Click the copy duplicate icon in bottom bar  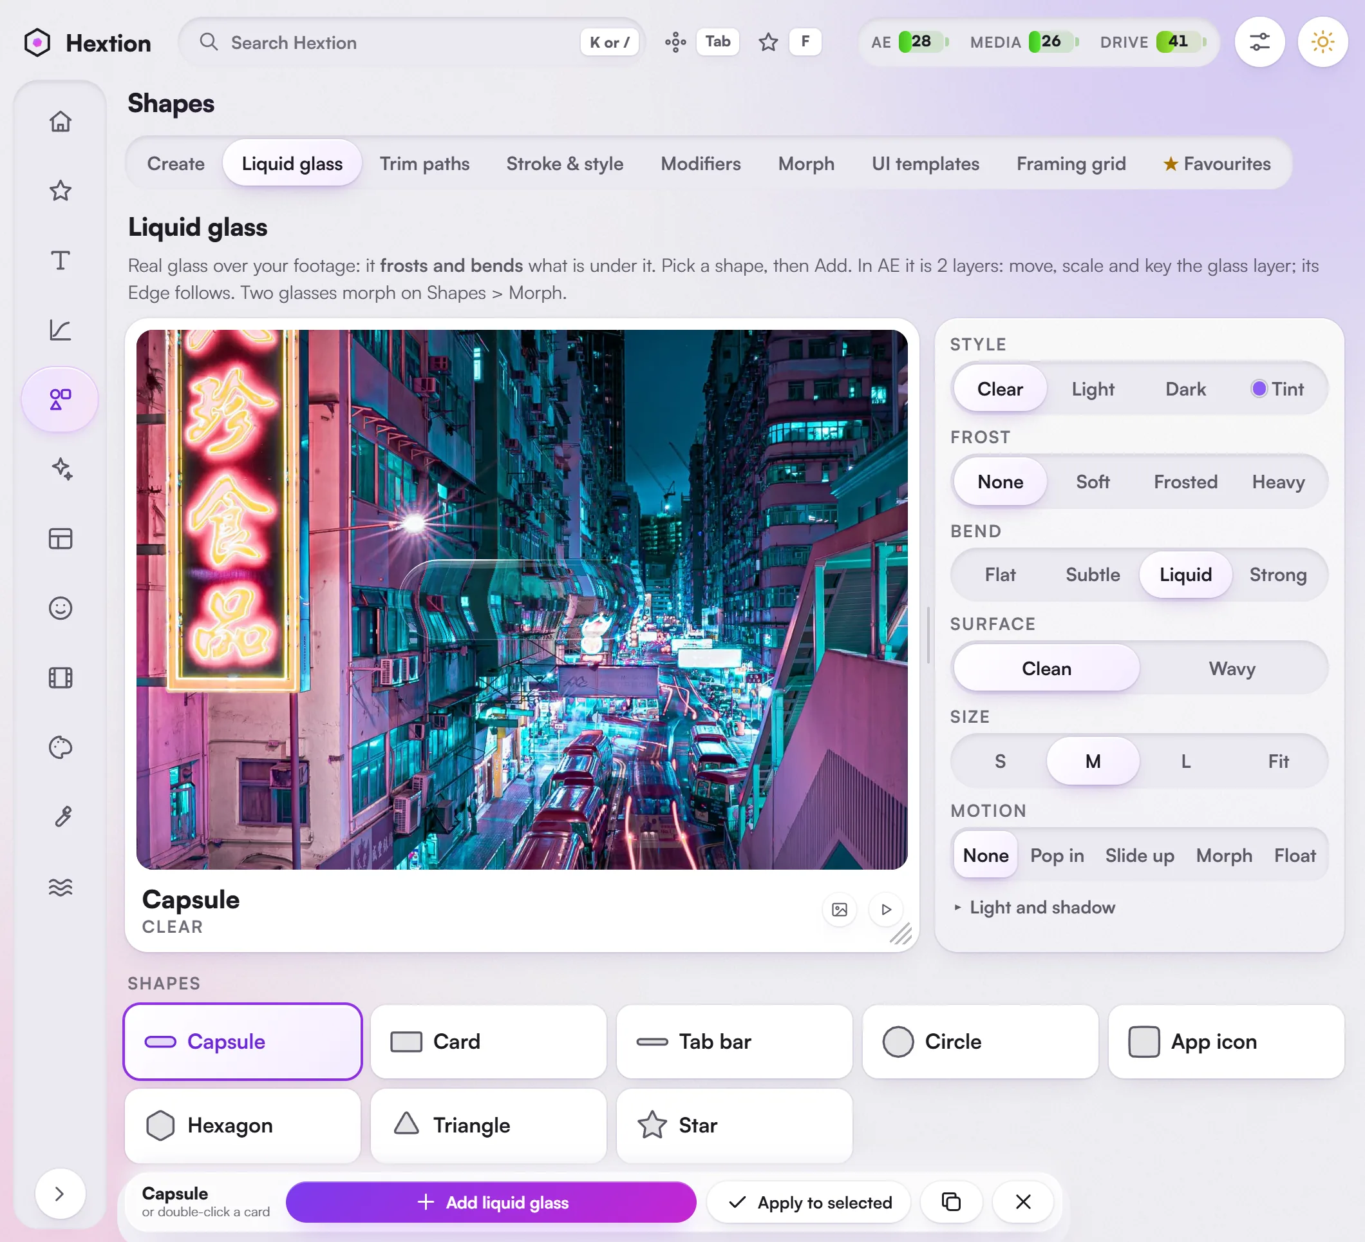coord(950,1202)
